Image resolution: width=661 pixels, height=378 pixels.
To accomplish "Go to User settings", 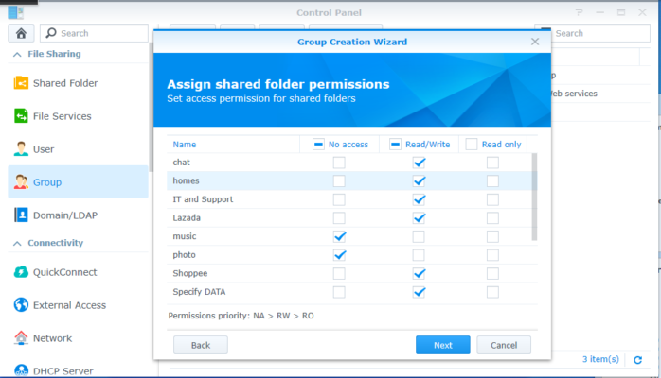I will (x=78, y=149).
